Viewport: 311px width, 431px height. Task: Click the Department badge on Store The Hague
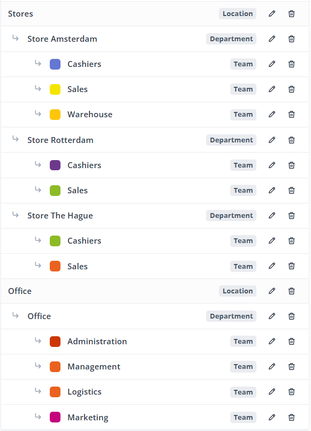click(x=231, y=215)
